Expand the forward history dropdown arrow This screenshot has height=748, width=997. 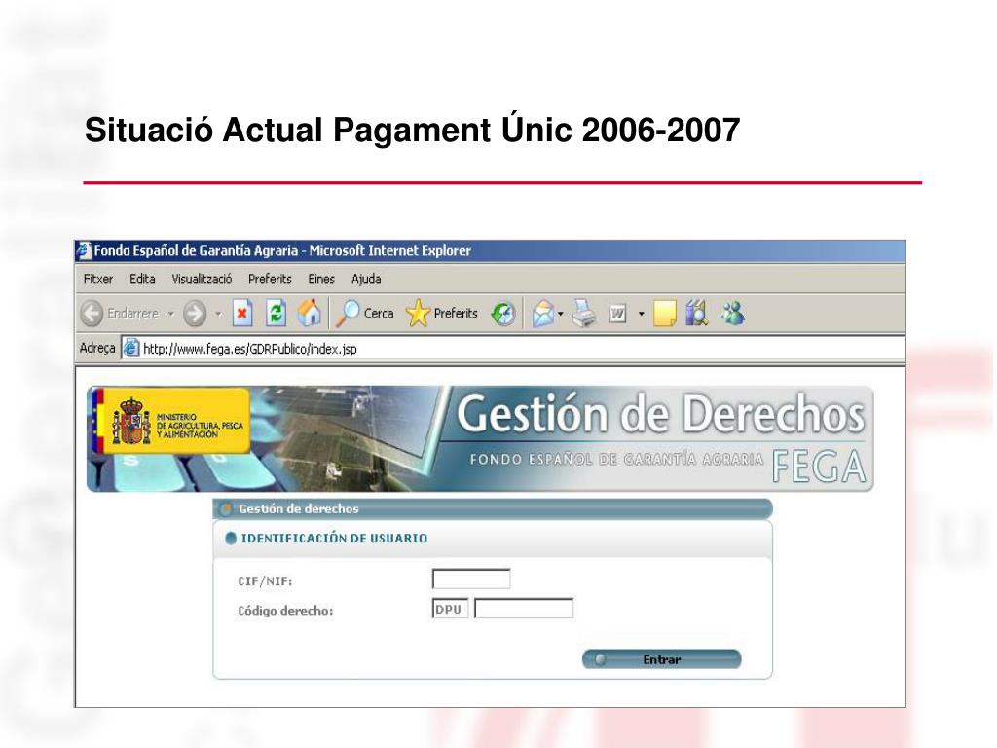219,314
